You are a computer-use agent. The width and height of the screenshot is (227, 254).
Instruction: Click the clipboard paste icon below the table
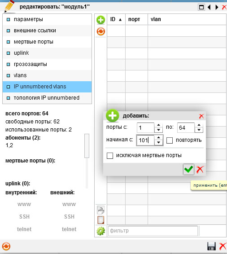(x=100, y=220)
